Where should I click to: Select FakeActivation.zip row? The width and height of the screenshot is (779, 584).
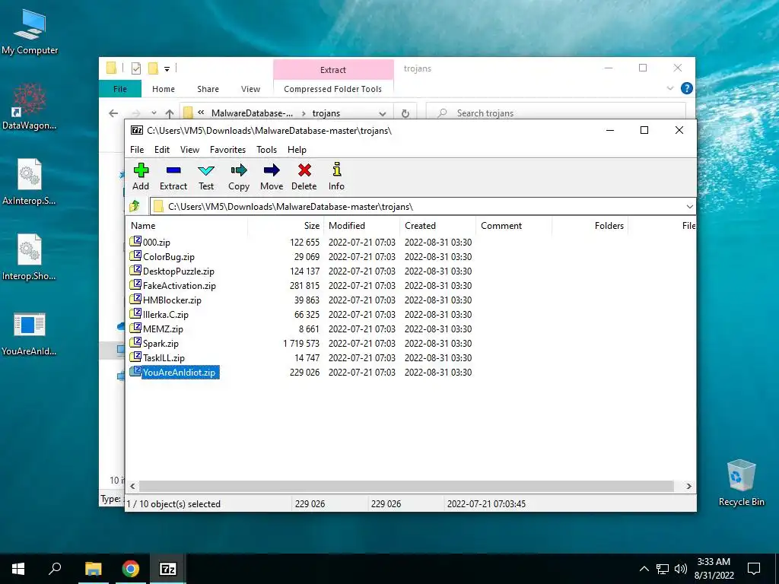[173, 286]
